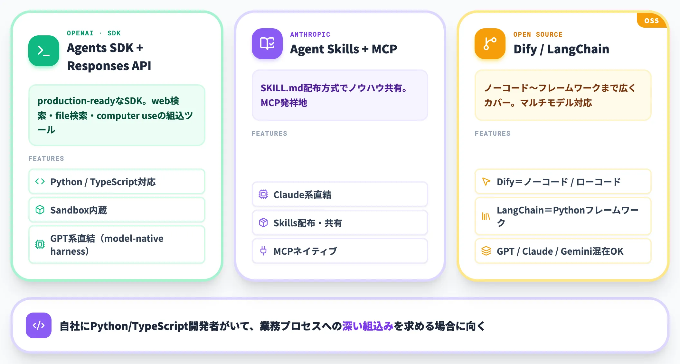This screenshot has width=680, height=364.
Task: Select the GPT / Claude / Gemini混在OK row
Action: coord(563,251)
